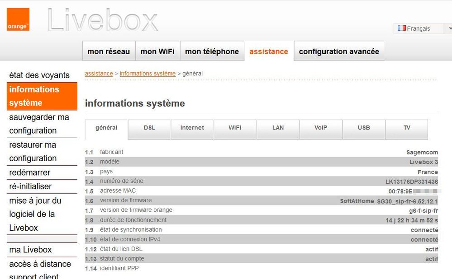Click the g6-f-sip-fr firmware orange value
This screenshot has width=452, height=279.
[423, 210]
